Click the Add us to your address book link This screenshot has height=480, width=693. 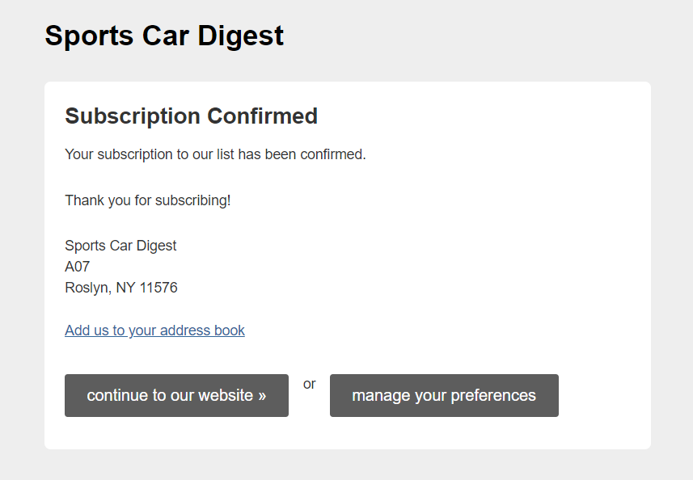coord(154,331)
